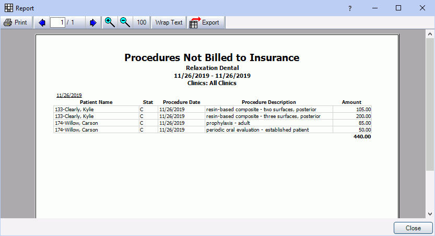Zoom out with the magnifier minus icon
435x236 pixels.
click(125, 22)
